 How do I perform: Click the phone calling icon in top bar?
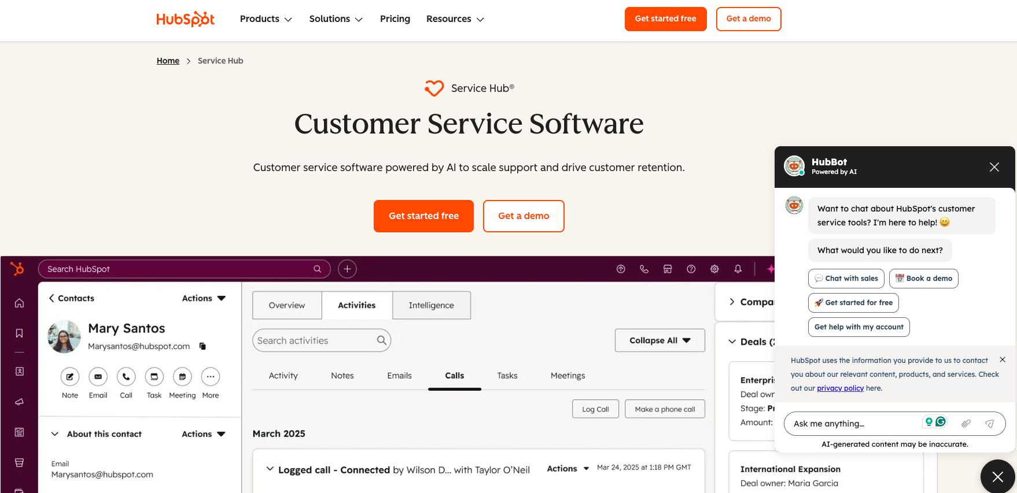coord(644,269)
